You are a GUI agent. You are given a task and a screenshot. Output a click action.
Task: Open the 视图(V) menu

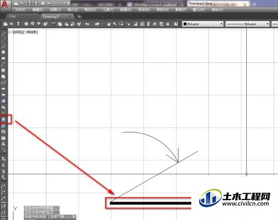[x=56, y=9]
